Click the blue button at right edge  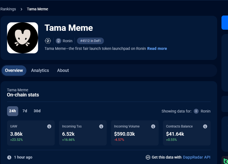[225, 23]
